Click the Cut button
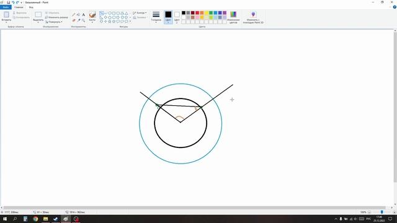 (x=19, y=12)
